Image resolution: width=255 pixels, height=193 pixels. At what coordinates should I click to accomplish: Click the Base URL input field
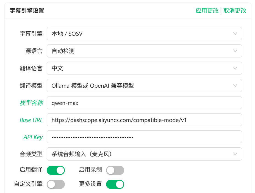click(144, 120)
